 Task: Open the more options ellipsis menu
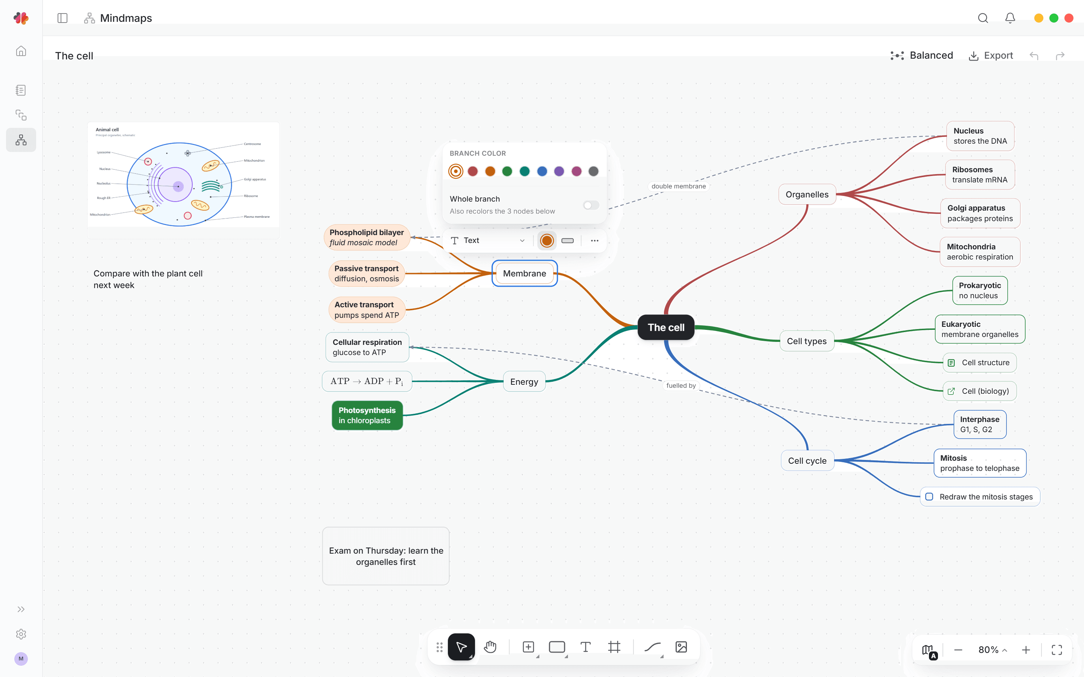click(x=594, y=240)
